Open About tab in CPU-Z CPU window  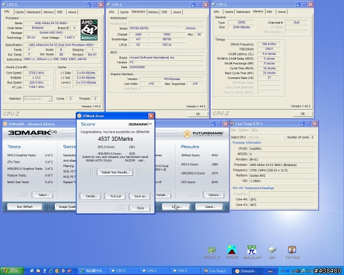72,12
